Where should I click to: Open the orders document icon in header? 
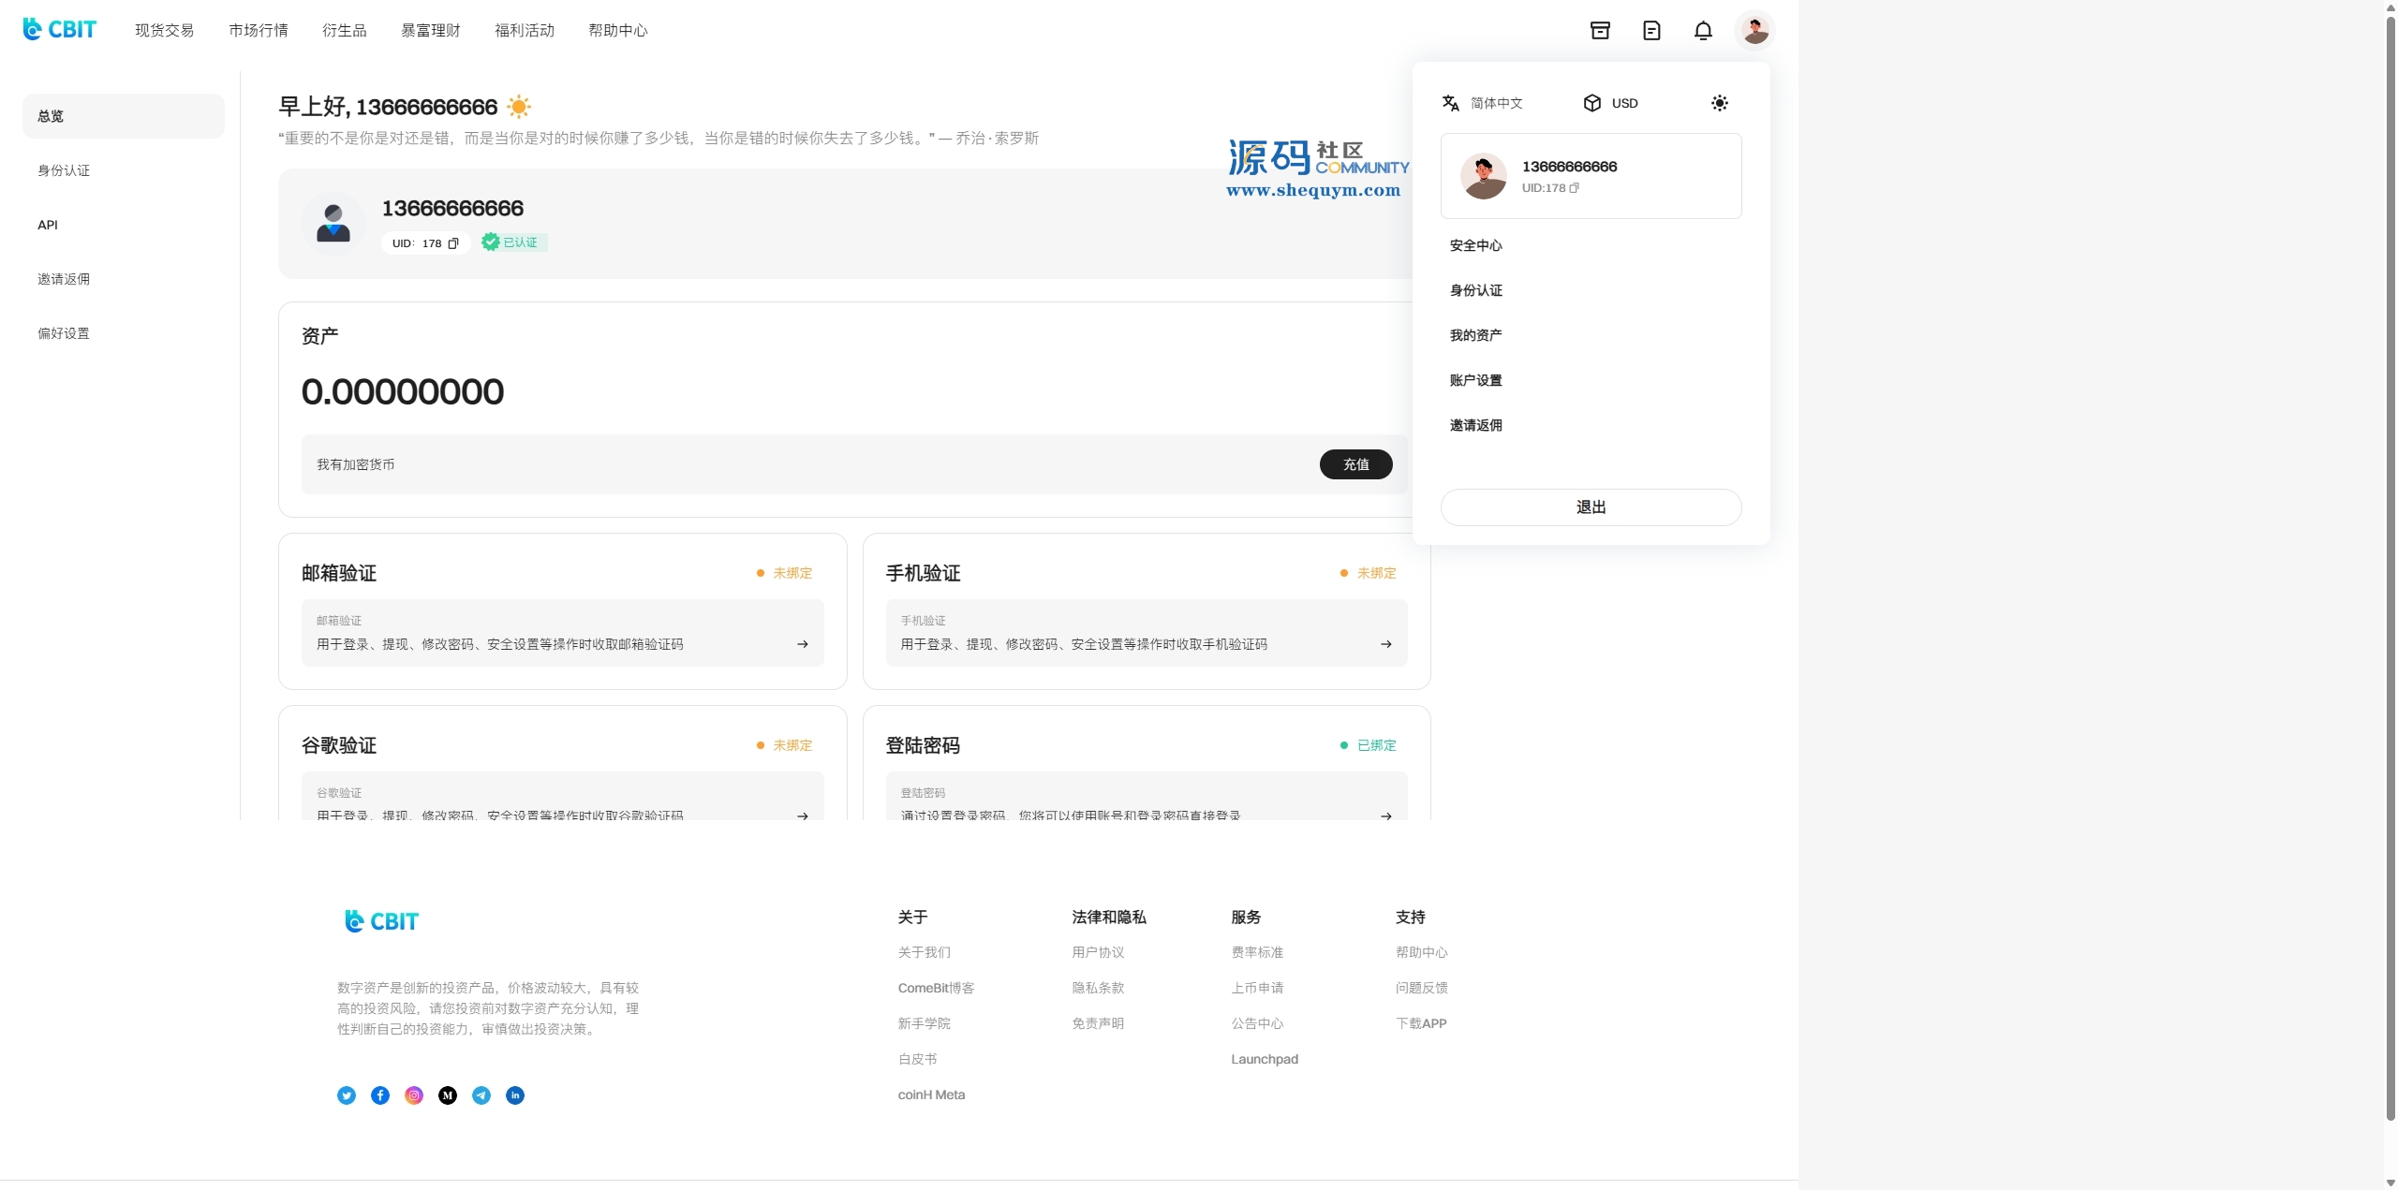point(1651,31)
